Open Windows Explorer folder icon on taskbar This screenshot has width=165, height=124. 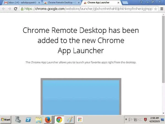coord(38,120)
